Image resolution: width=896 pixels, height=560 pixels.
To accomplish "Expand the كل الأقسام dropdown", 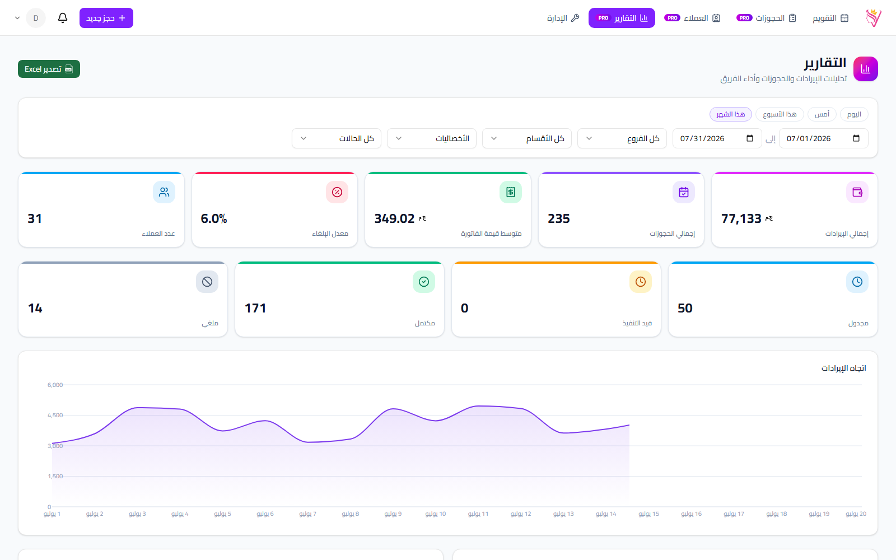I will (527, 138).
